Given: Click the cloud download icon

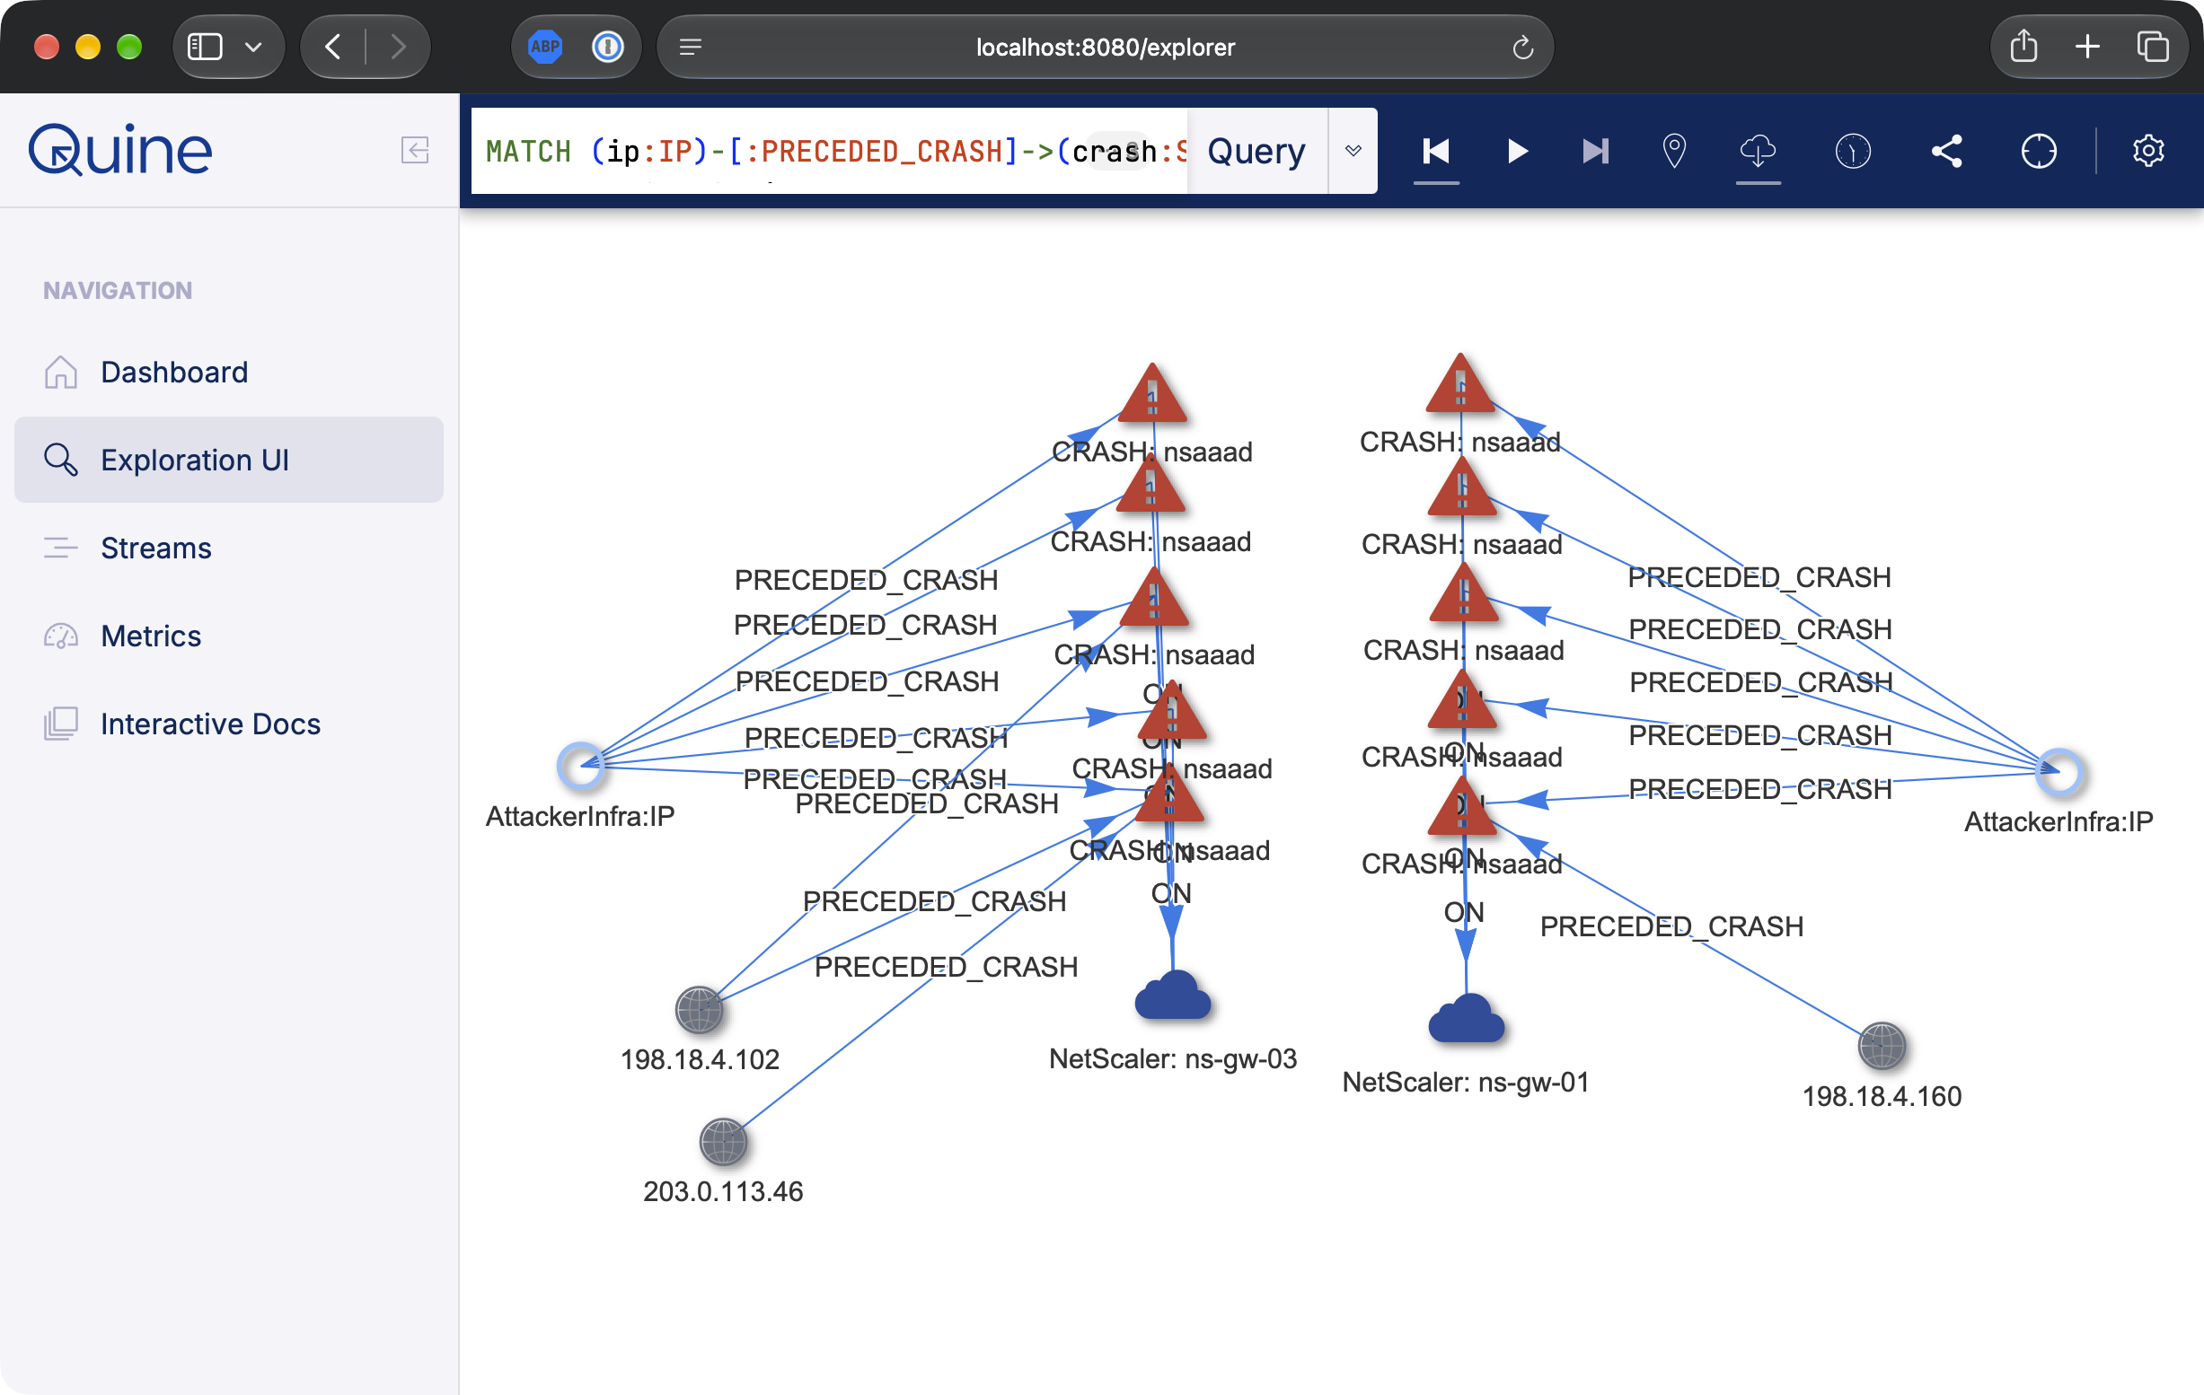Looking at the screenshot, I should [x=1759, y=151].
